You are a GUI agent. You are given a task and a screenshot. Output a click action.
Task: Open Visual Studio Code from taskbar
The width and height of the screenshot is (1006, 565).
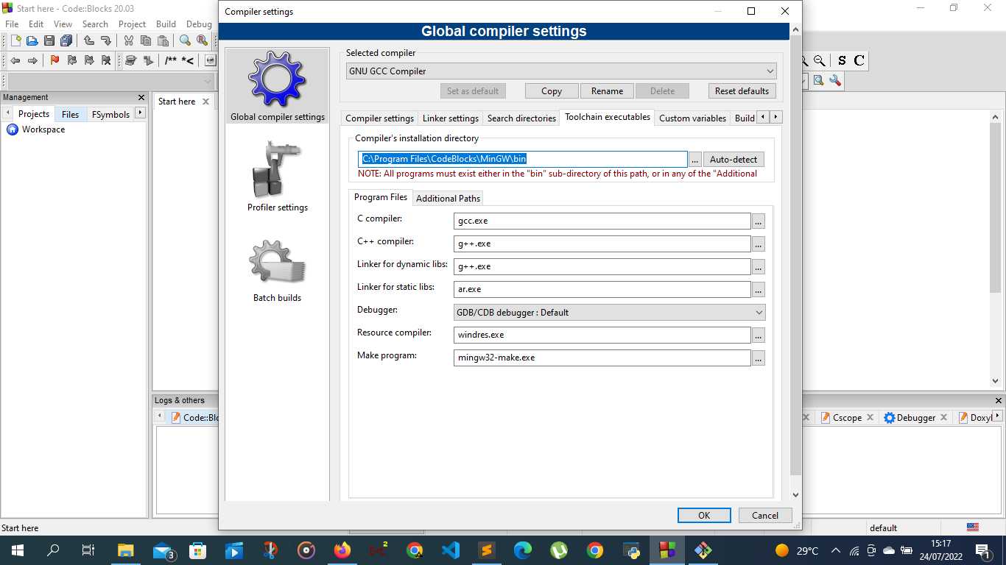point(451,550)
